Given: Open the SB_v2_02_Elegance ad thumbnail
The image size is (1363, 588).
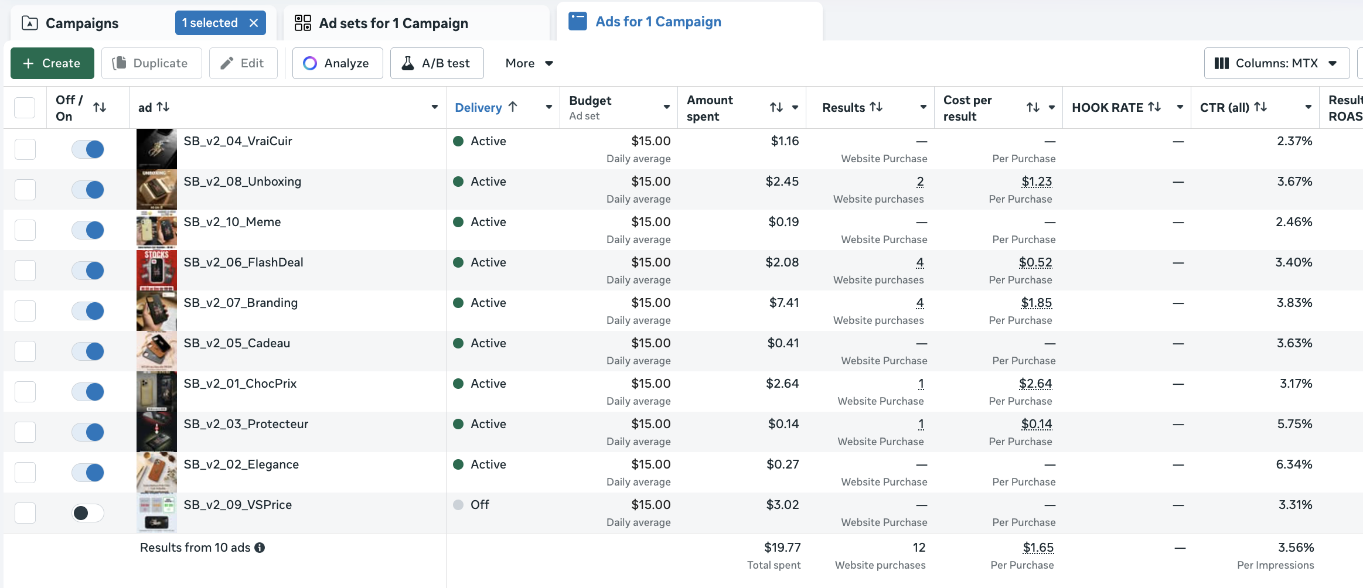Looking at the screenshot, I should (x=156, y=472).
